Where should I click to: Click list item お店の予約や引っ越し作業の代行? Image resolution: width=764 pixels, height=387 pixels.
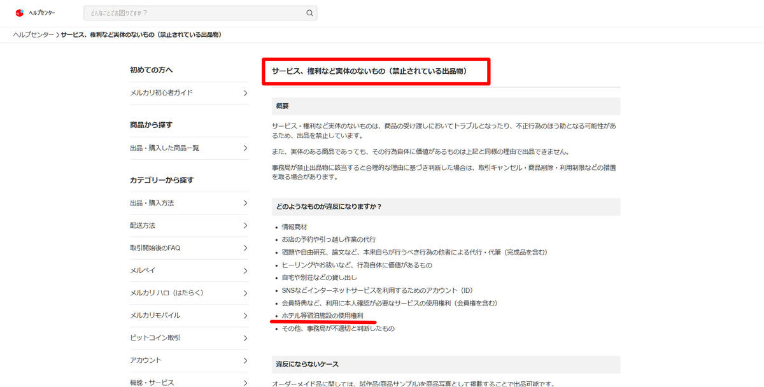click(x=329, y=239)
